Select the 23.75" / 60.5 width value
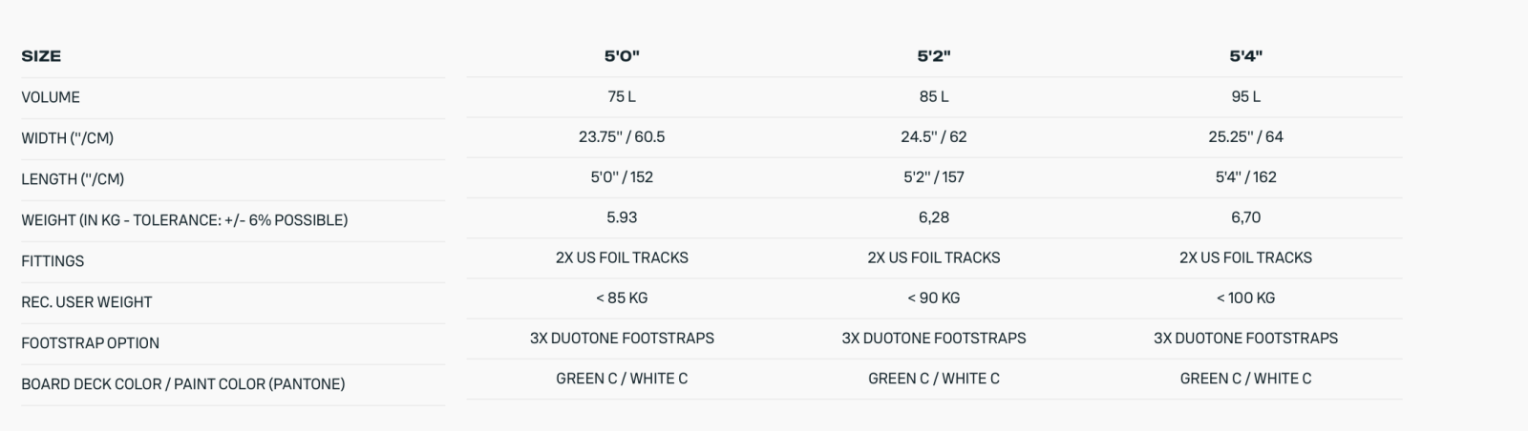The image size is (1528, 431). (x=622, y=137)
